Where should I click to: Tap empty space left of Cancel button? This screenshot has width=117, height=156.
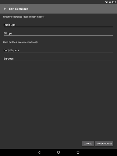41,144
